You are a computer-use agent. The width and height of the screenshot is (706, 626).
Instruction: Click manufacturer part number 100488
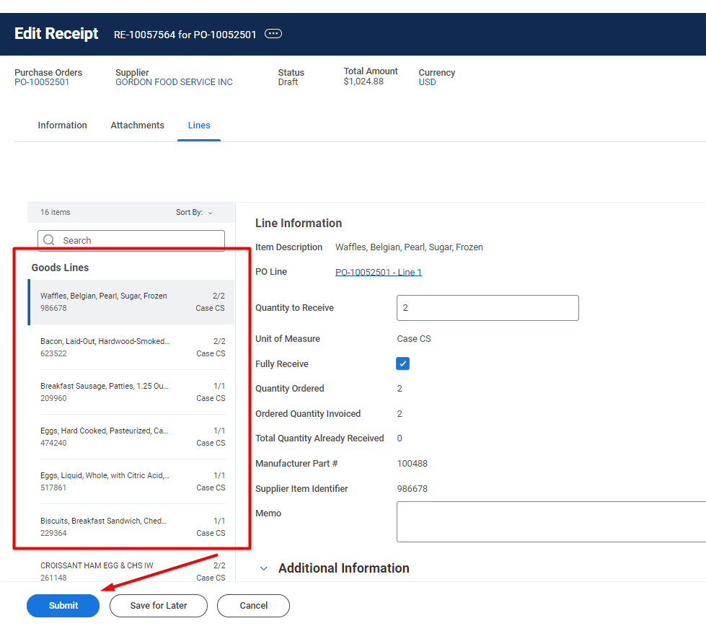point(412,464)
